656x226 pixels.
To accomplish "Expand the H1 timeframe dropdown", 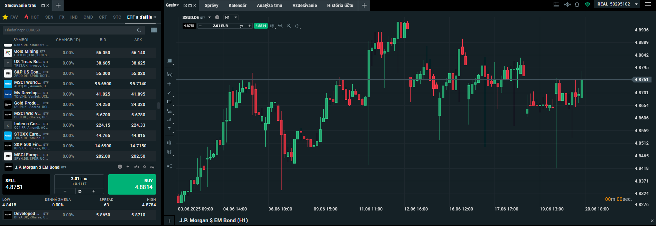I will click(x=231, y=17).
